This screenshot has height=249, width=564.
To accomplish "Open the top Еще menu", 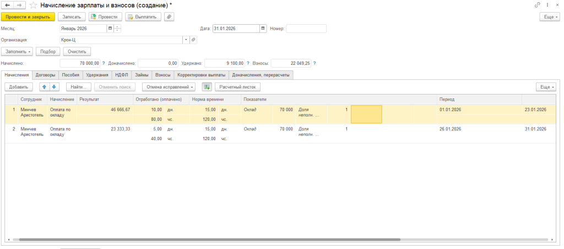I will pos(549,16).
